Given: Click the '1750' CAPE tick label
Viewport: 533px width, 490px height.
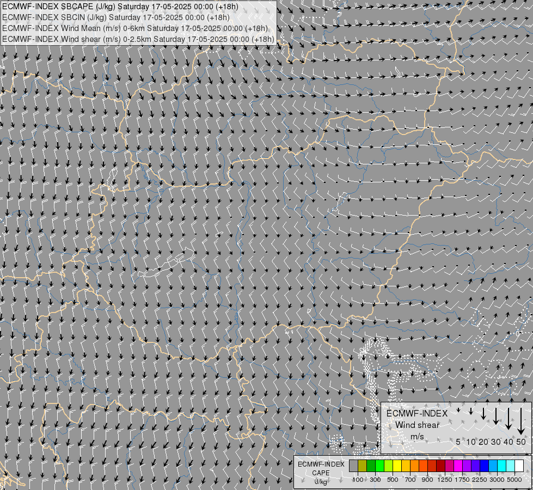Looking at the screenshot, I should (462, 480).
